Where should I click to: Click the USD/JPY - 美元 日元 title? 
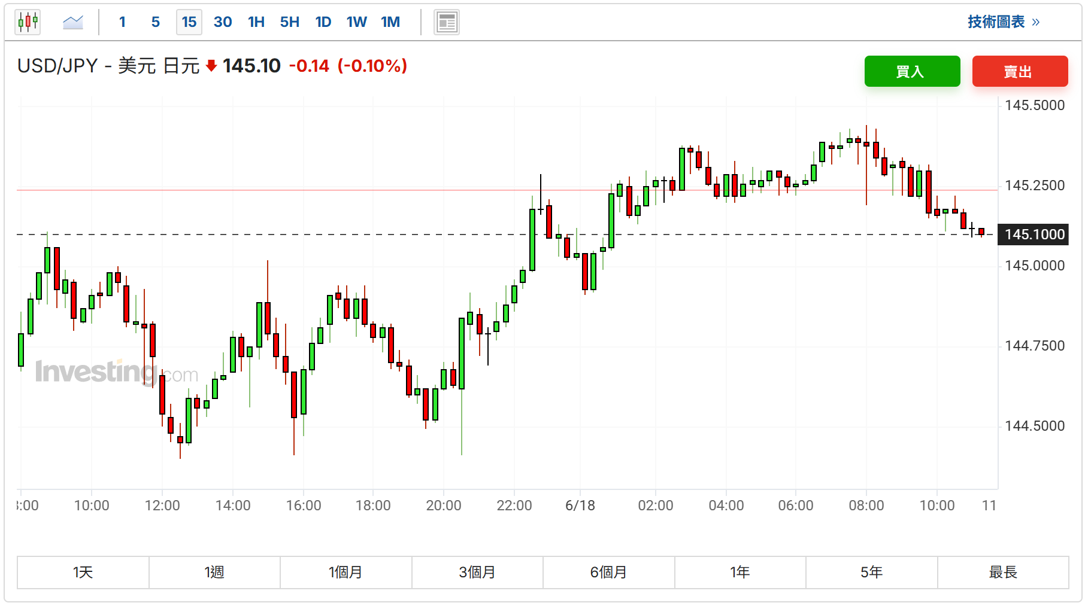click(x=108, y=66)
